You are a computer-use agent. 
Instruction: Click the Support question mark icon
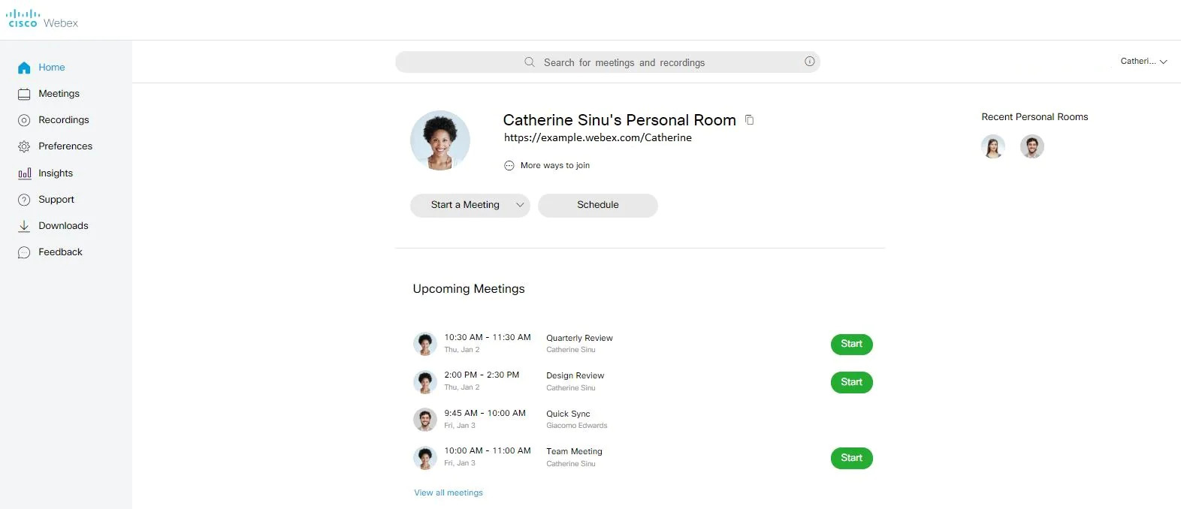pos(24,200)
